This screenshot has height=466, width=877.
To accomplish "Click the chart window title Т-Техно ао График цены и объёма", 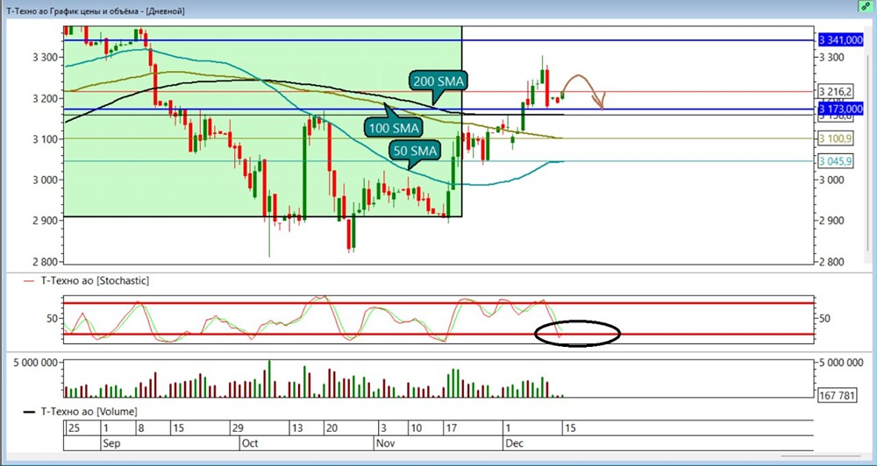I will click(x=96, y=11).
